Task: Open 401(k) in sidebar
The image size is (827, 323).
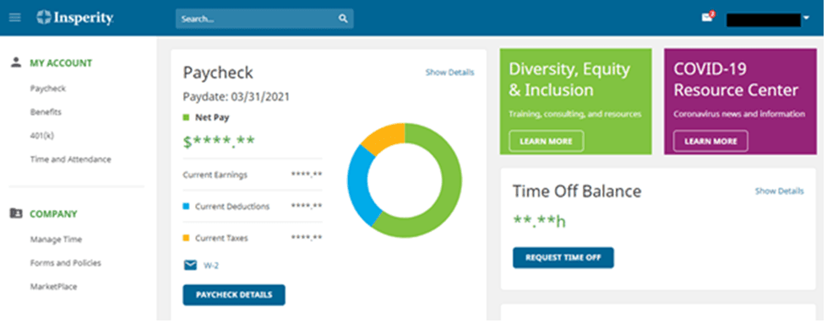Action: point(41,136)
